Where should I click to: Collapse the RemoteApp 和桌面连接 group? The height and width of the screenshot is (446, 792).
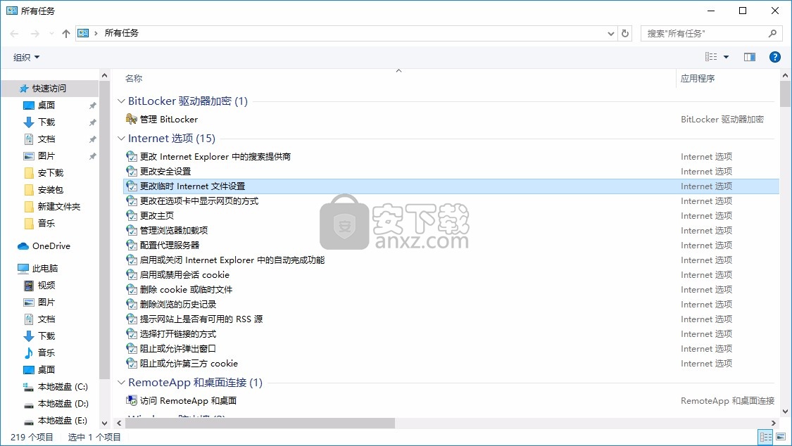click(120, 383)
